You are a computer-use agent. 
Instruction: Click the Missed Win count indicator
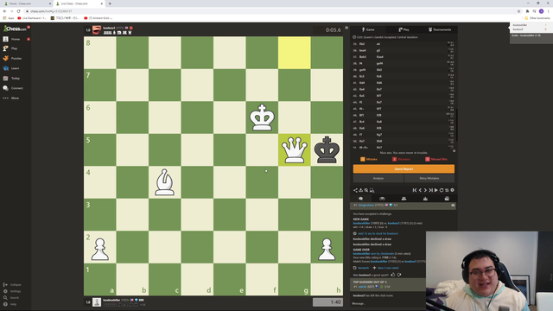436,159
